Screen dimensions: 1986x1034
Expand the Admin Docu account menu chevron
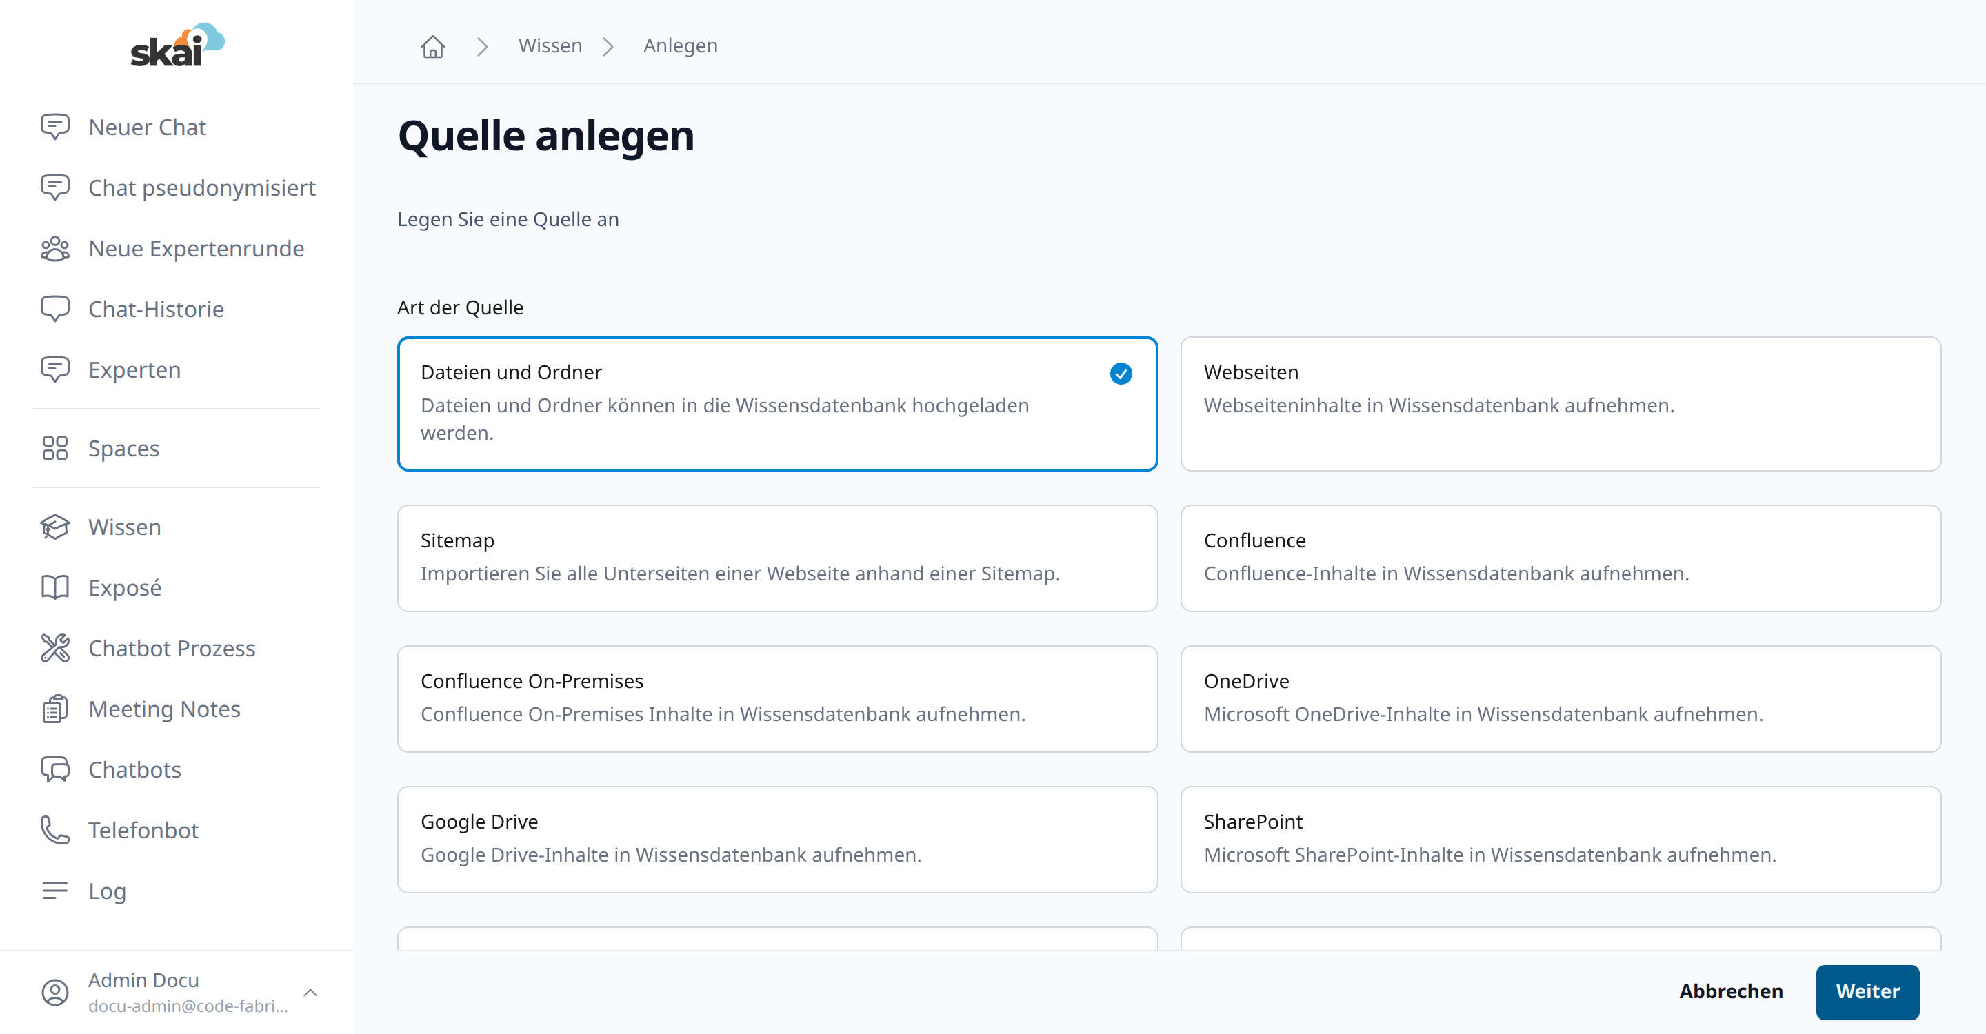coord(311,993)
